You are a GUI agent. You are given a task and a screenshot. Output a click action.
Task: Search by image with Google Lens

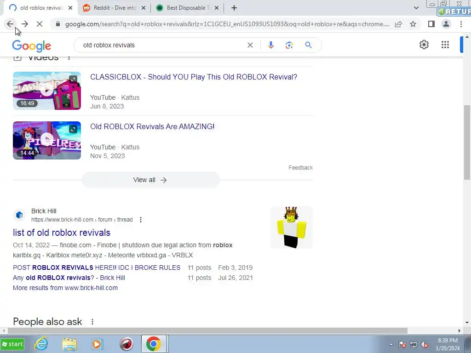tap(289, 45)
